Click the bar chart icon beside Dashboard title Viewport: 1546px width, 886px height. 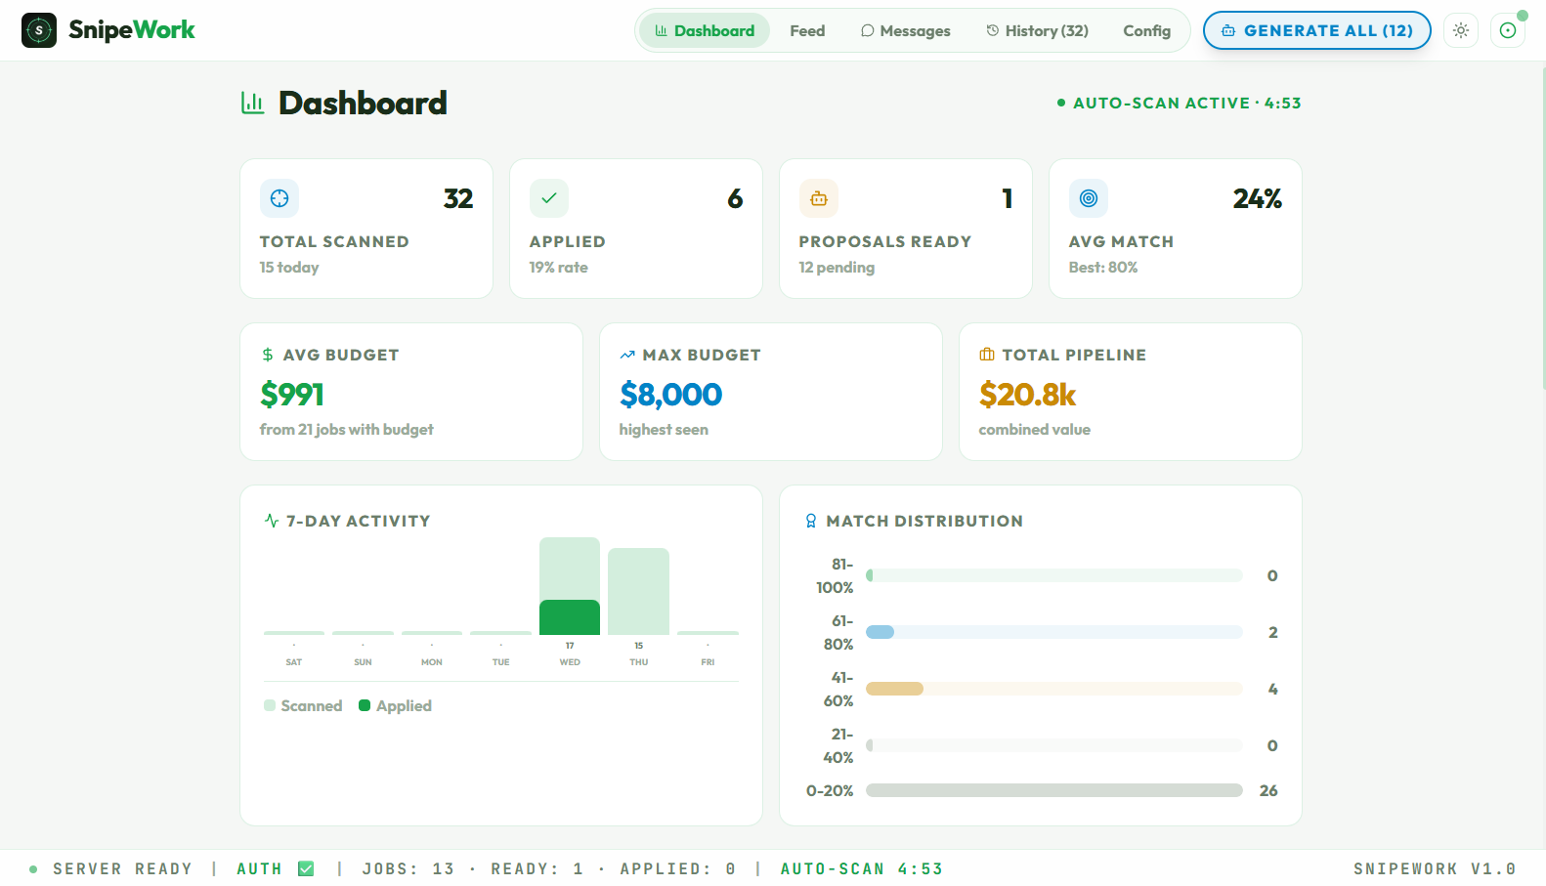click(x=253, y=103)
